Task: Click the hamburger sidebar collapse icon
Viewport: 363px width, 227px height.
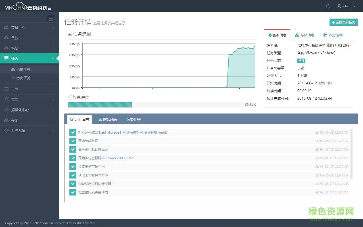Action: (x=50, y=19)
